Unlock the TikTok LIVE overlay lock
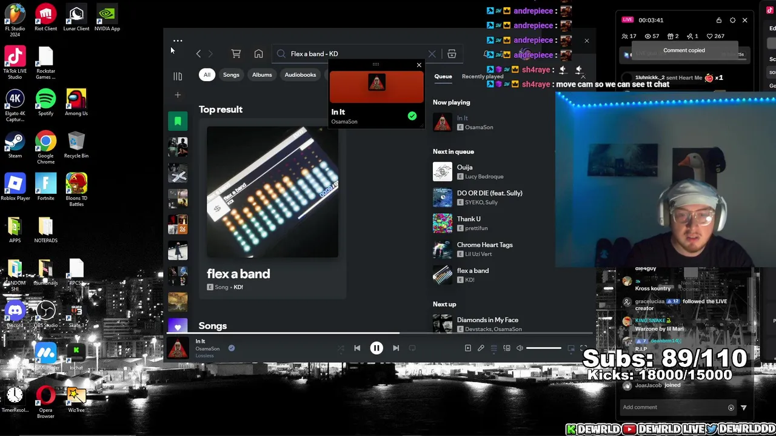The height and width of the screenshot is (436, 776). click(x=719, y=20)
